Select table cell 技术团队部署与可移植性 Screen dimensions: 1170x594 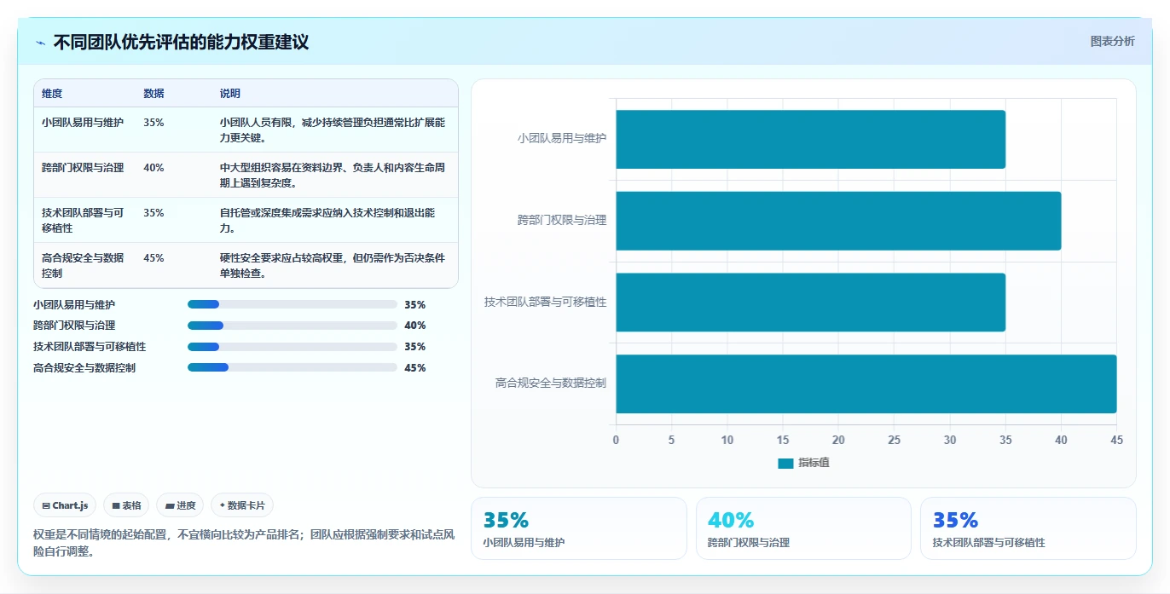pos(83,221)
